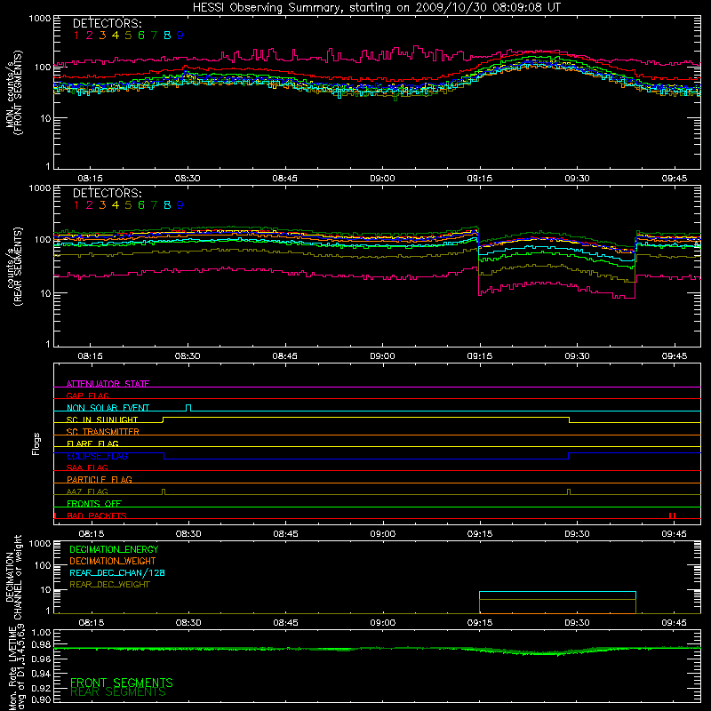Click the PARTICLE FLAG label
This screenshot has width=711, height=711.
(x=100, y=479)
